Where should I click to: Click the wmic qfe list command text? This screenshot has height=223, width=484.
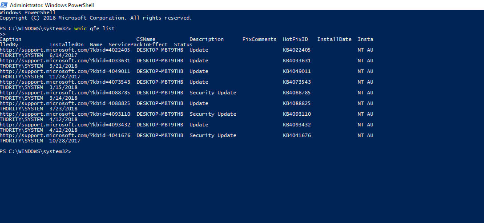(x=94, y=28)
